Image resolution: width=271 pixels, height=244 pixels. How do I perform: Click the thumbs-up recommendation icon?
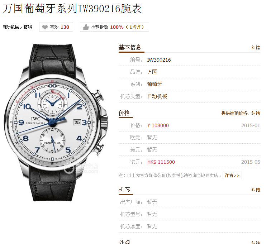pyautogui.click(x=86, y=27)
